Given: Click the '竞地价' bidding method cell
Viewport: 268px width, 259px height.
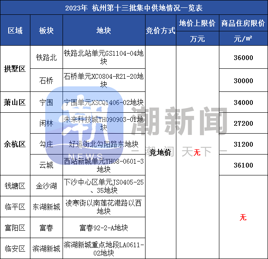Looking at the screenshot, I should 160,152.
